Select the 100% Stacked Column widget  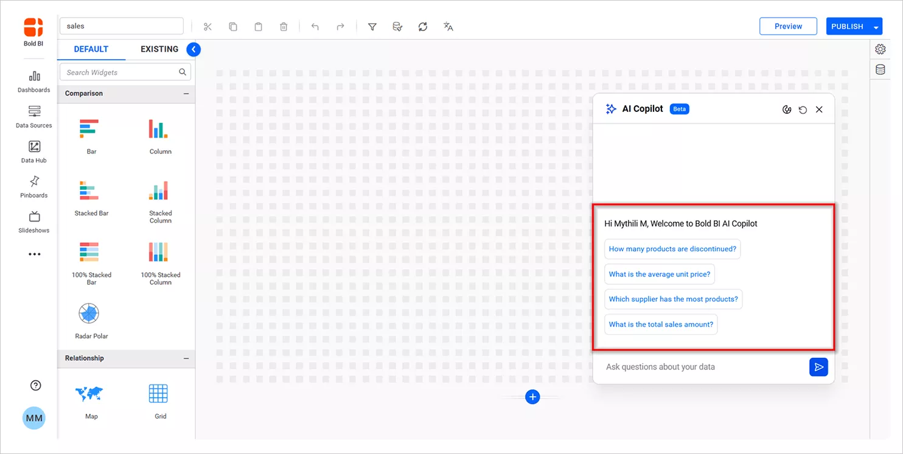click(160, 263)
